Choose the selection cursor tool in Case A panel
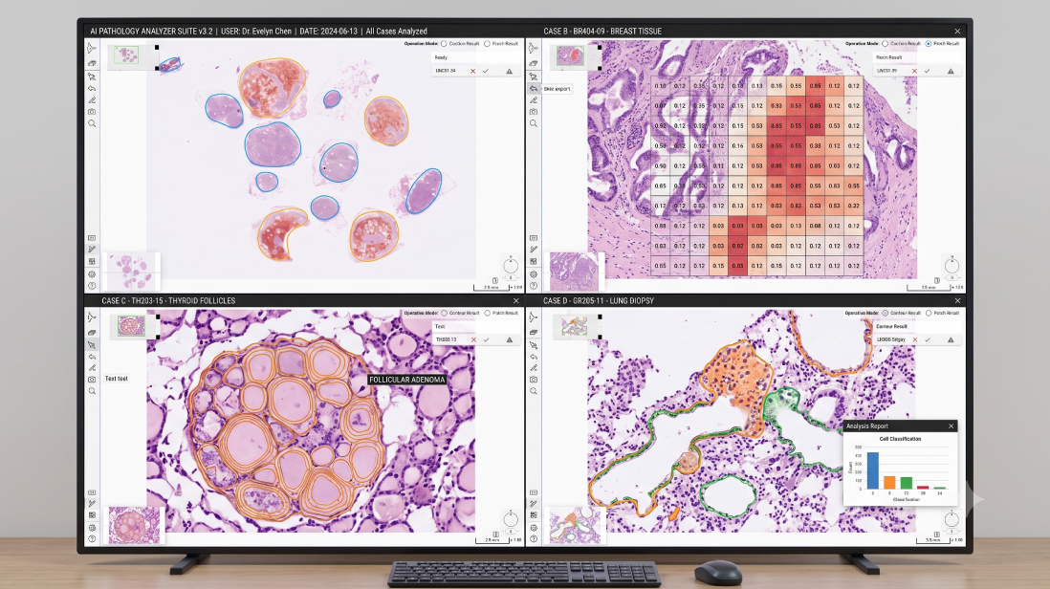Screen dimensions: 1050x589 pyautogui.click(x=92, y=76)
